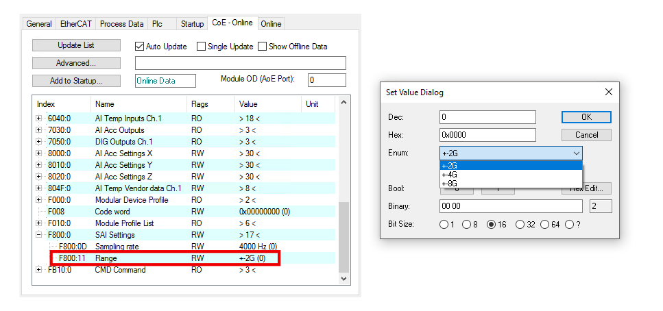Switch to the Startup tab
The image size is (663, 311).
point(193,24)
